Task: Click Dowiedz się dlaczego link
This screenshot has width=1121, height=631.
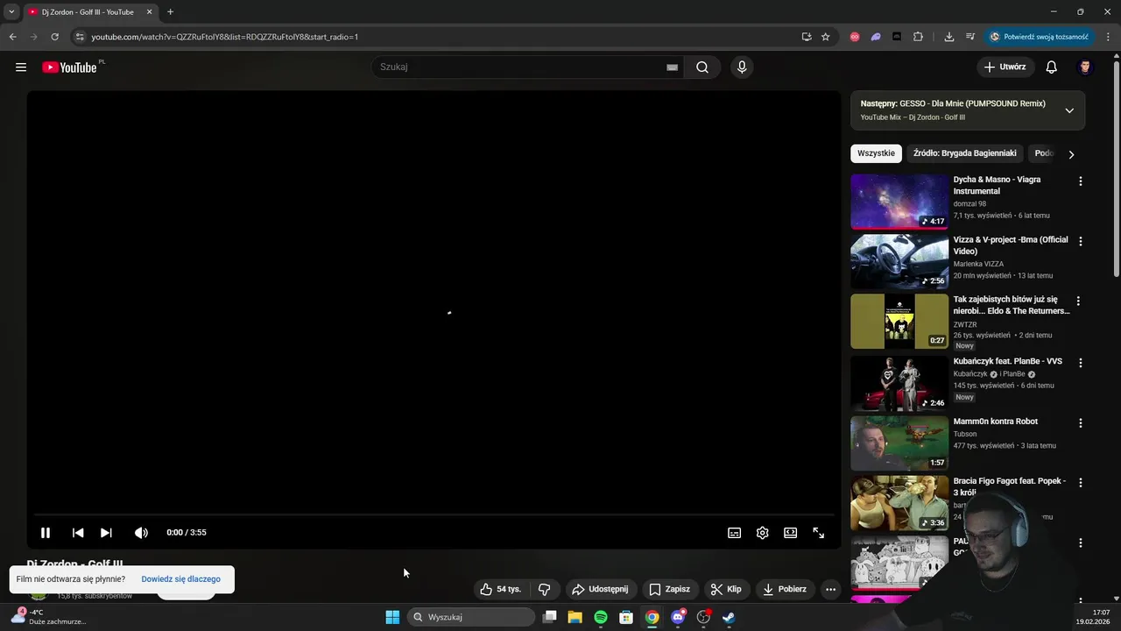Action: click(180, 579)
